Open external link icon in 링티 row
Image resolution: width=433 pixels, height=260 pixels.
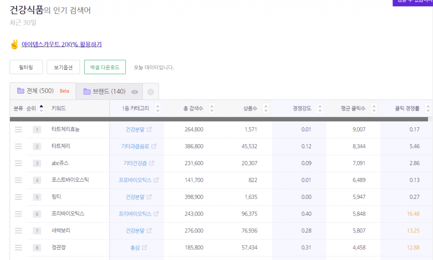pos(149,197)
